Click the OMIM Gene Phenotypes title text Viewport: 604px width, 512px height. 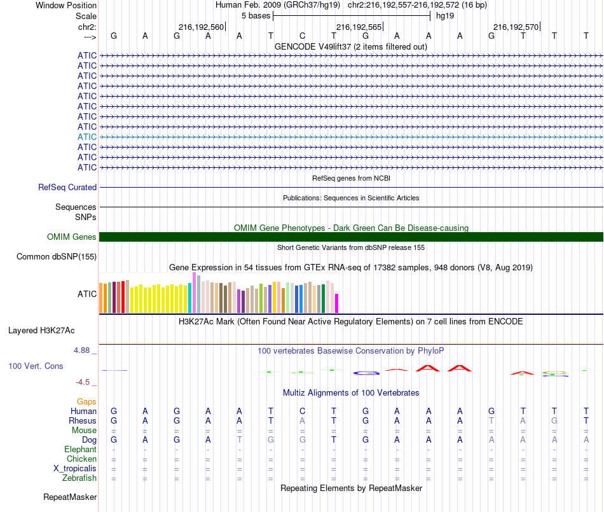click(x=351, y=228)
